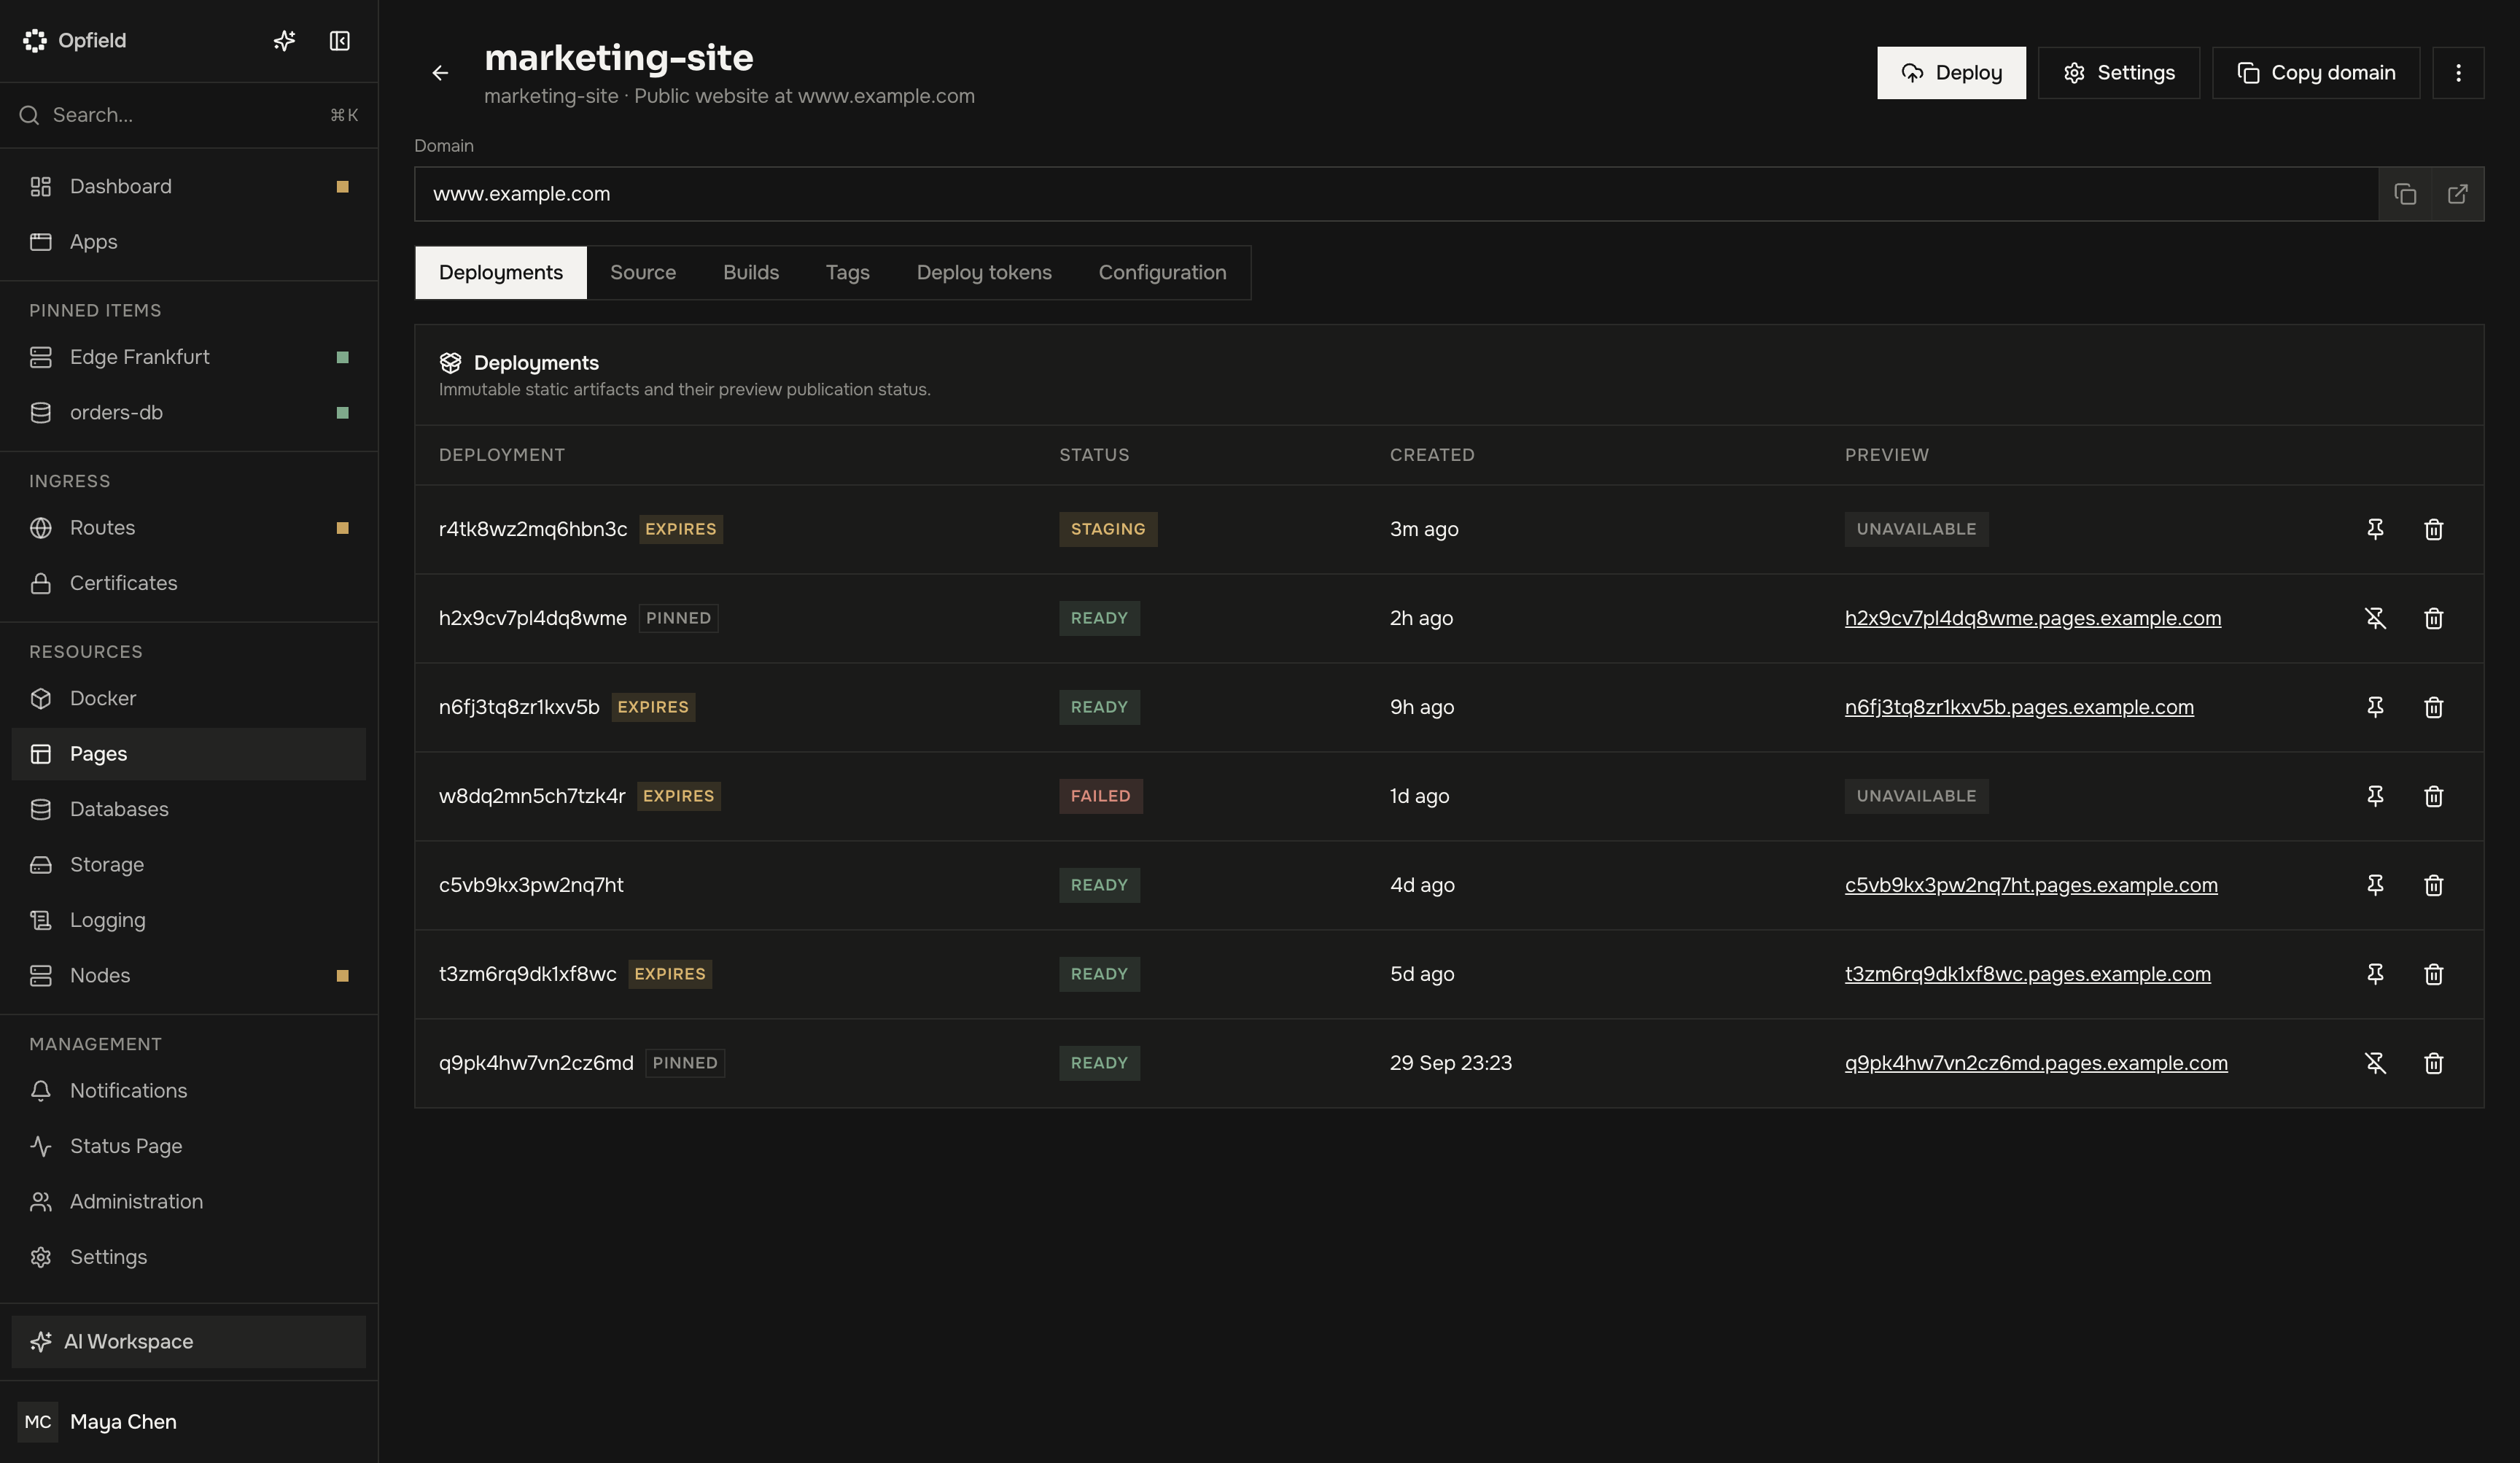Click the Copy domain button
Image resolution: width=2520 pixels, height=1463 pixels.
point(2316,73)
